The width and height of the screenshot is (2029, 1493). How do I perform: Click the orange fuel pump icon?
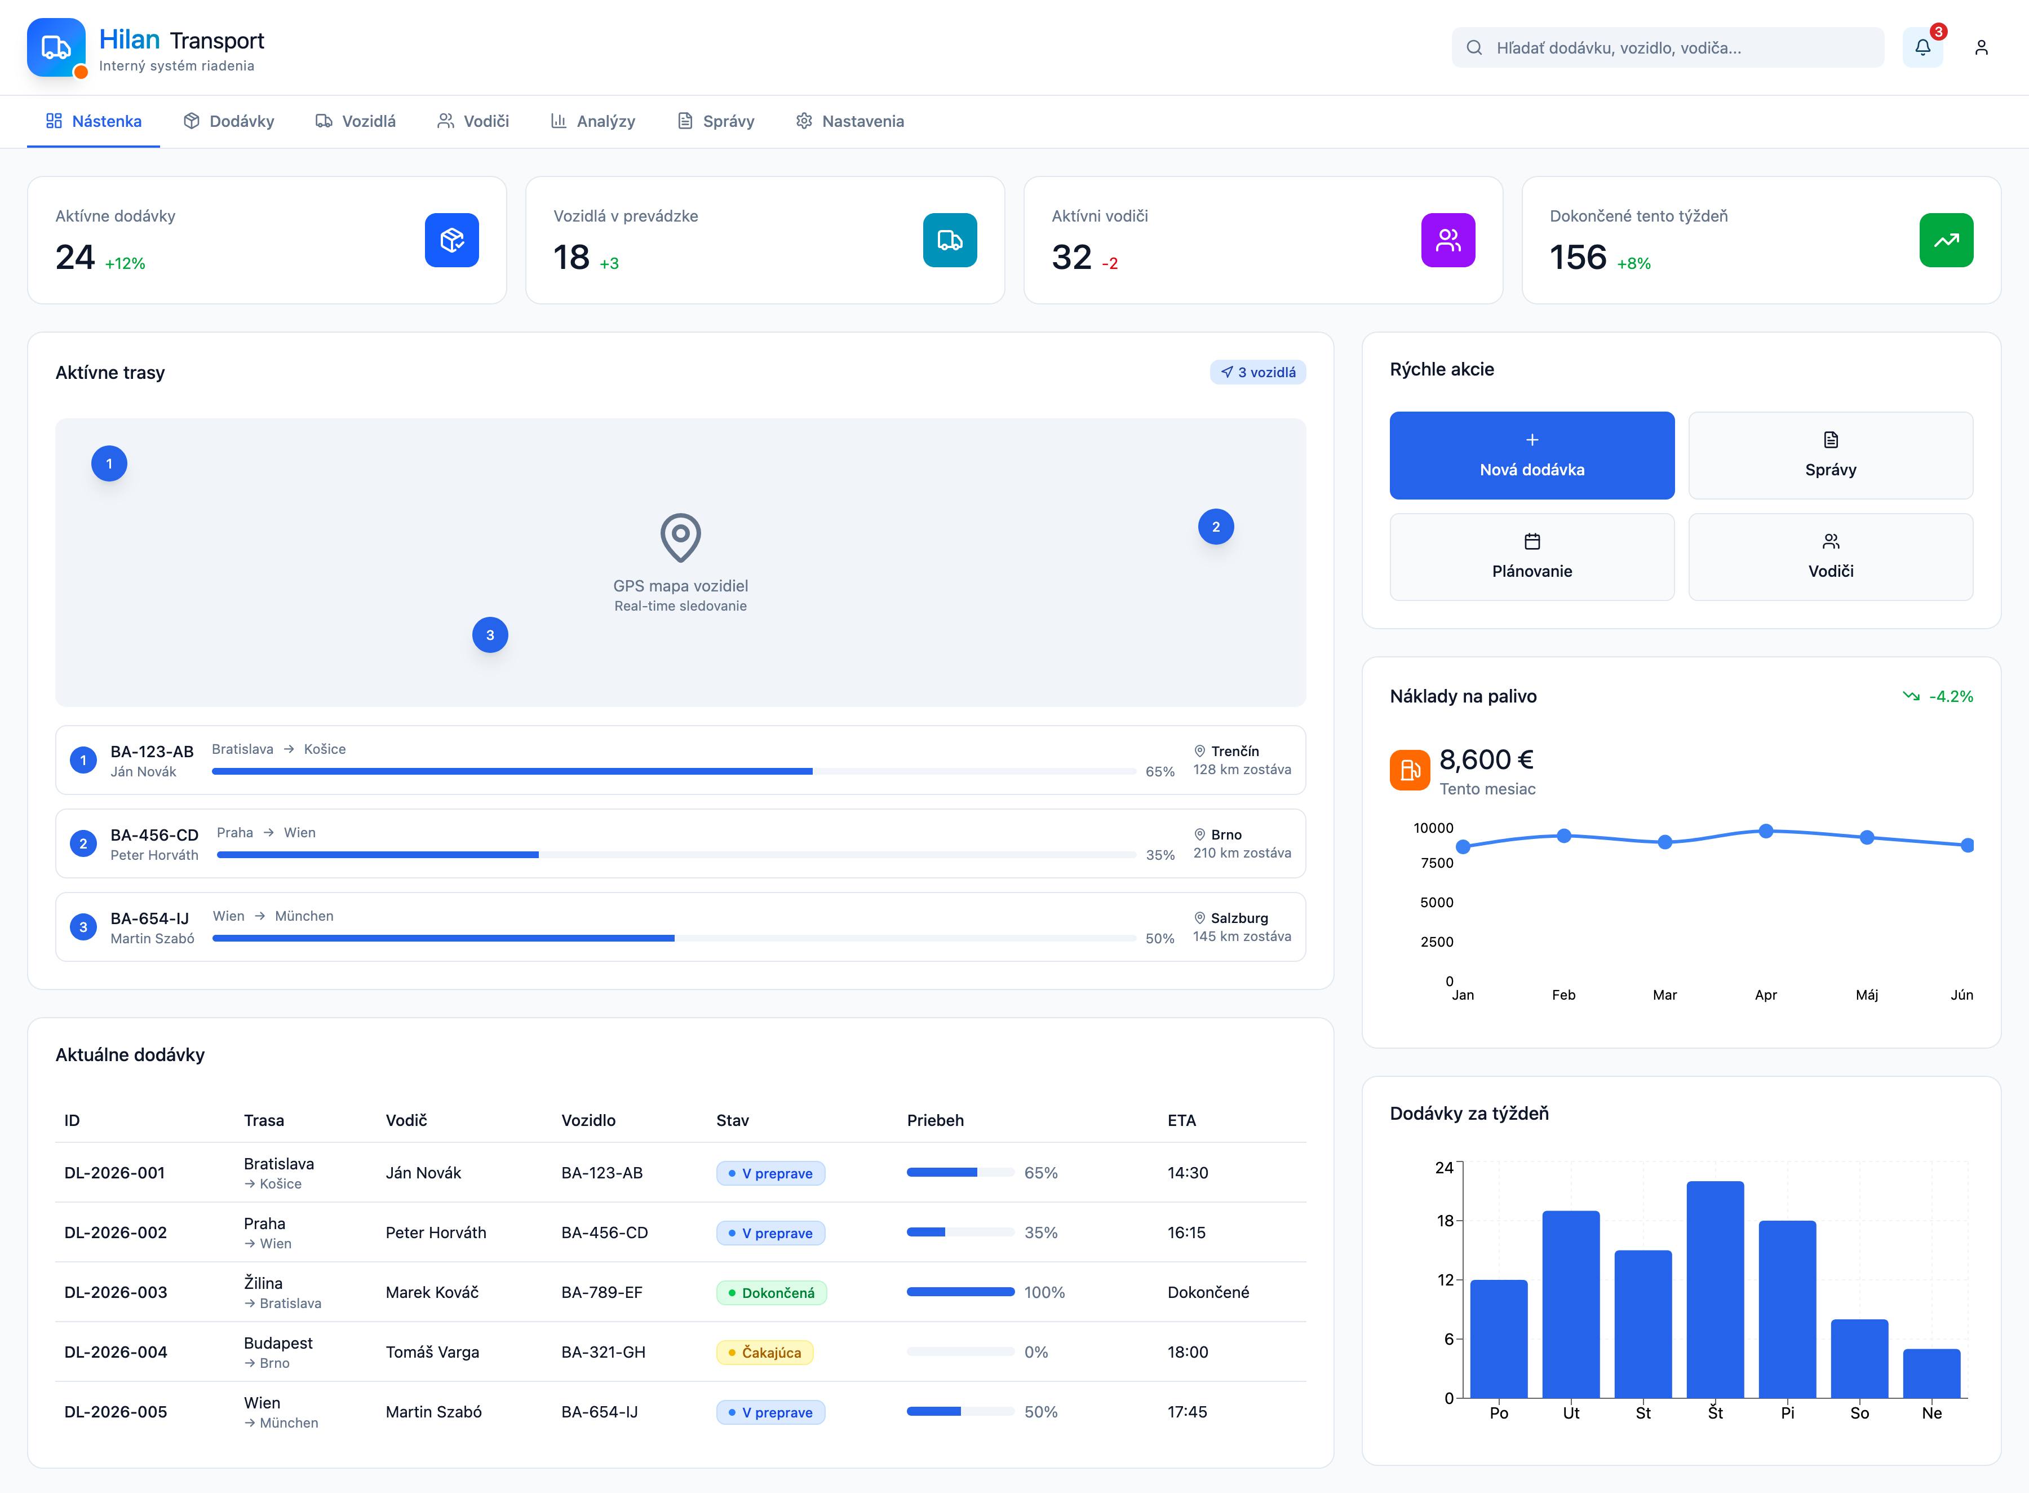[1409, 770]
